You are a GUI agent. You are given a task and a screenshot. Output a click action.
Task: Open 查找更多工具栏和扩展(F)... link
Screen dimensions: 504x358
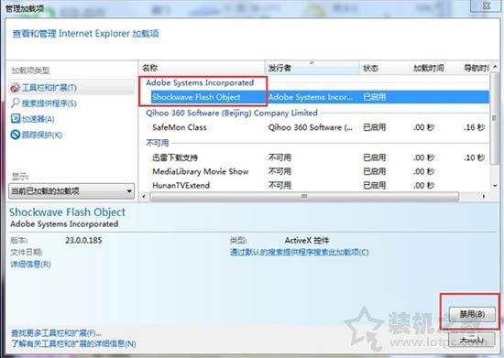pyautogui.click(x=56, y=332)
